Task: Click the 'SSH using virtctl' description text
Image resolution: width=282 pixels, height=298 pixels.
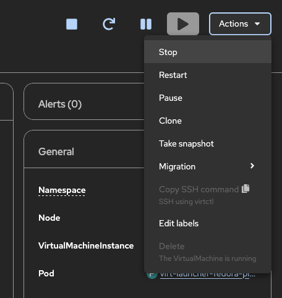Action: pos(186,202)
